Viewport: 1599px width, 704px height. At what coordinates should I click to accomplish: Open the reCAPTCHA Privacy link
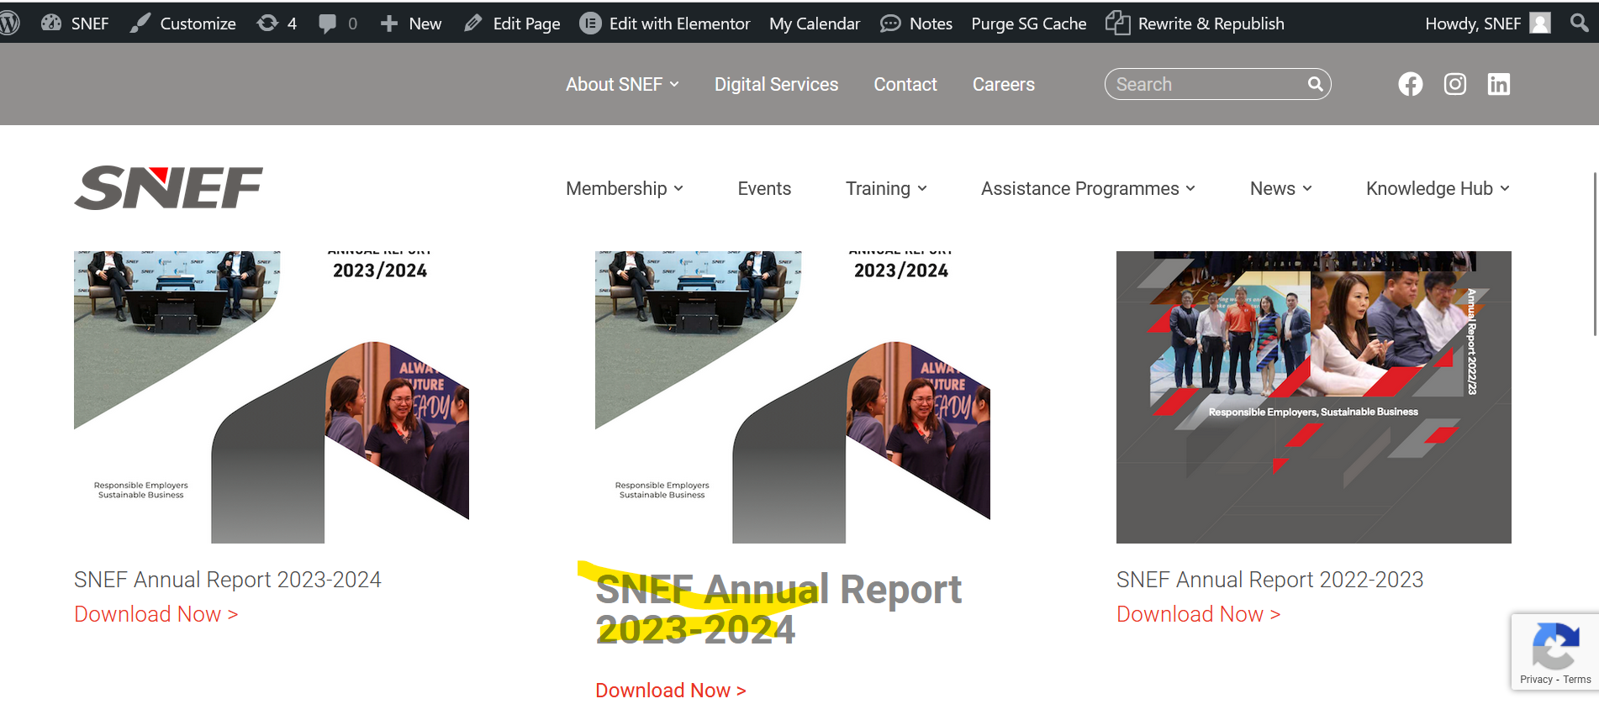point(1536,680)
